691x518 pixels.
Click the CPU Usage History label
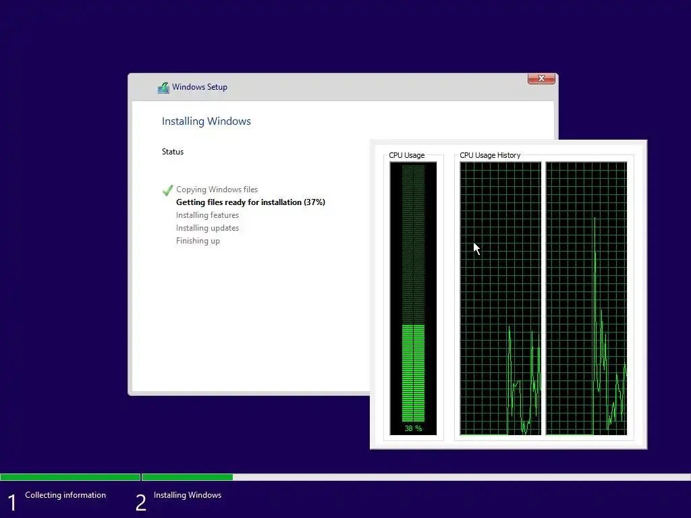coord(490,155)
